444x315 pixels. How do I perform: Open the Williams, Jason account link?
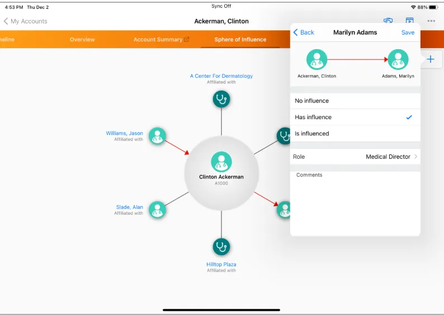pyautogui.click(x=124, y=133)
